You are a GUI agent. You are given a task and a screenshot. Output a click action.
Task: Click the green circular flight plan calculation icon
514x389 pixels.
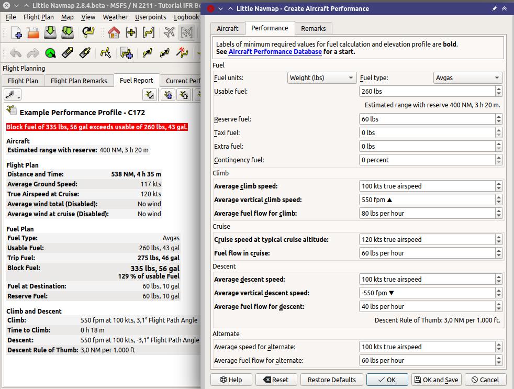coord(50,53)
